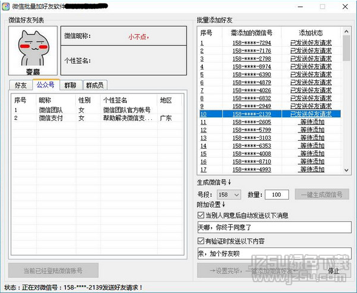This screenshot has height=293, width=357.
Task: Select number 158-****-8974 in list
Action: click(x=252, y=67)
